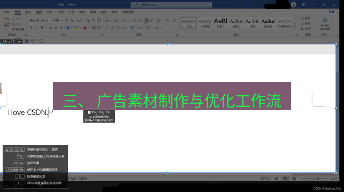Toggle superscript x²
The height and width of the screenshot is (192, 344).
coord(62,27)
